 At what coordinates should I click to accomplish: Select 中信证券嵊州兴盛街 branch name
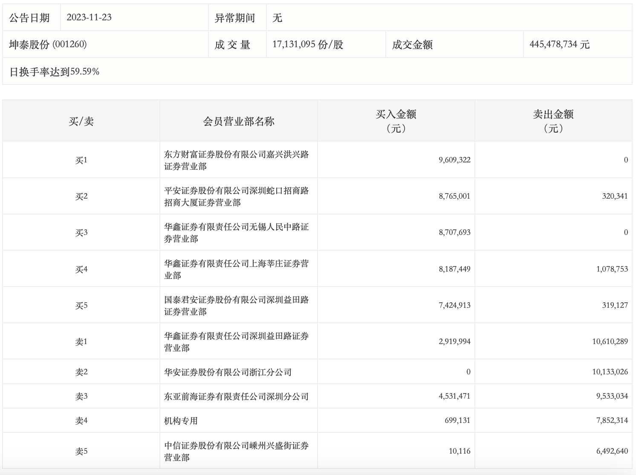click(x=236, y=451)
